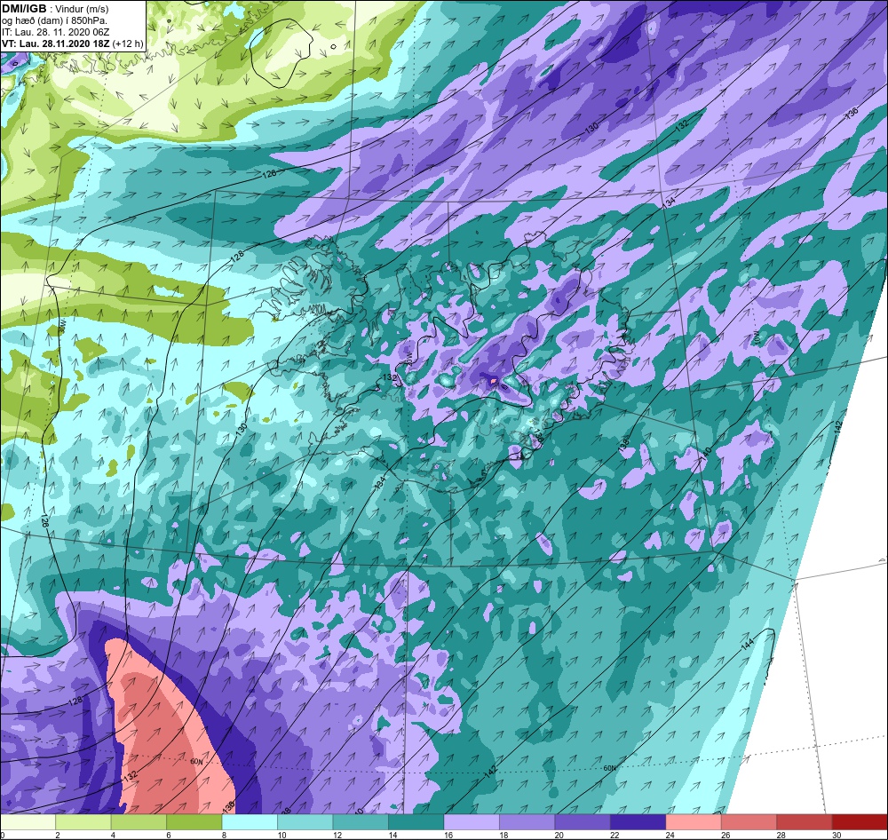Select the 14–16 m/s dark teal legend swatch
Image resolution: width=888 pixels, height=840 pixels.
click(416, 822)
